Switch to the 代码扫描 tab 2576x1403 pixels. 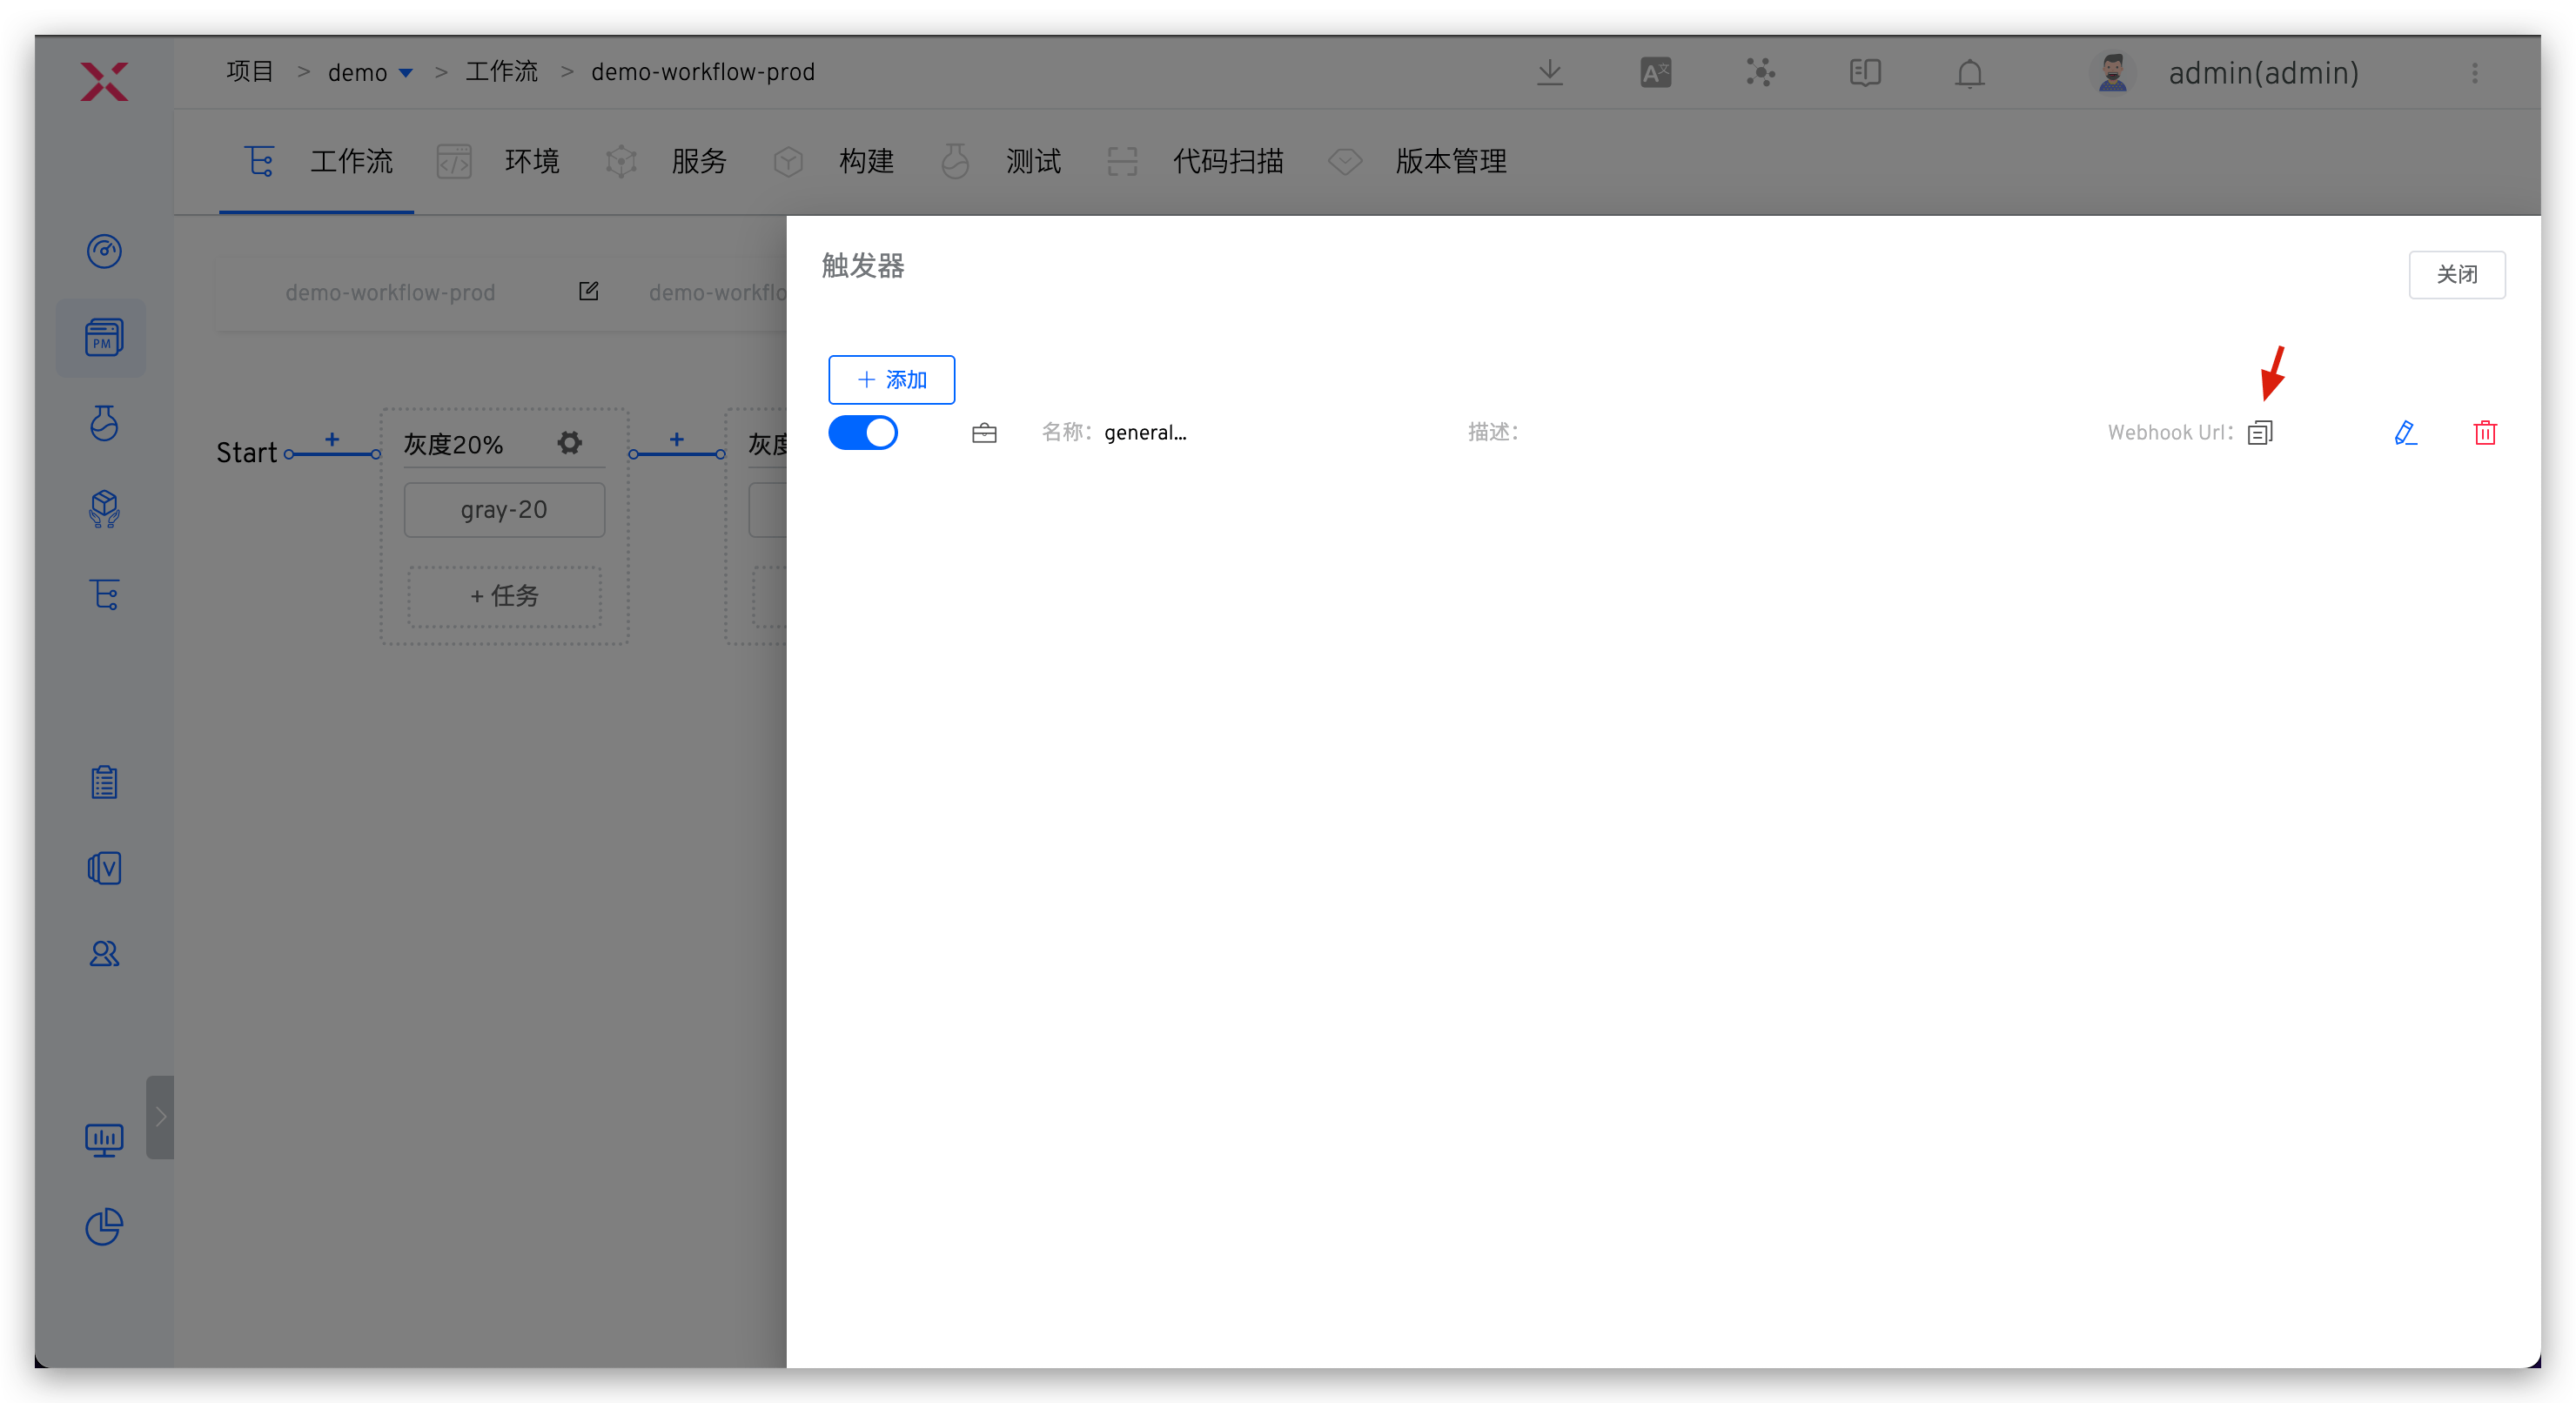pyautogui.click(x=1227, y=161)
